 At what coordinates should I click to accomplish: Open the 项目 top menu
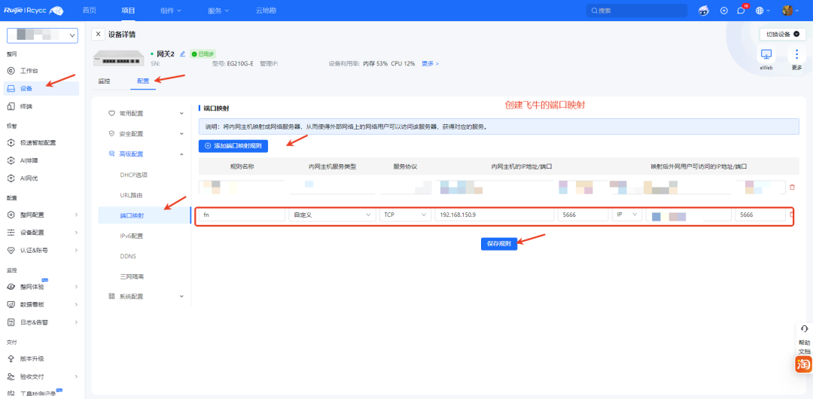(128, 11)
